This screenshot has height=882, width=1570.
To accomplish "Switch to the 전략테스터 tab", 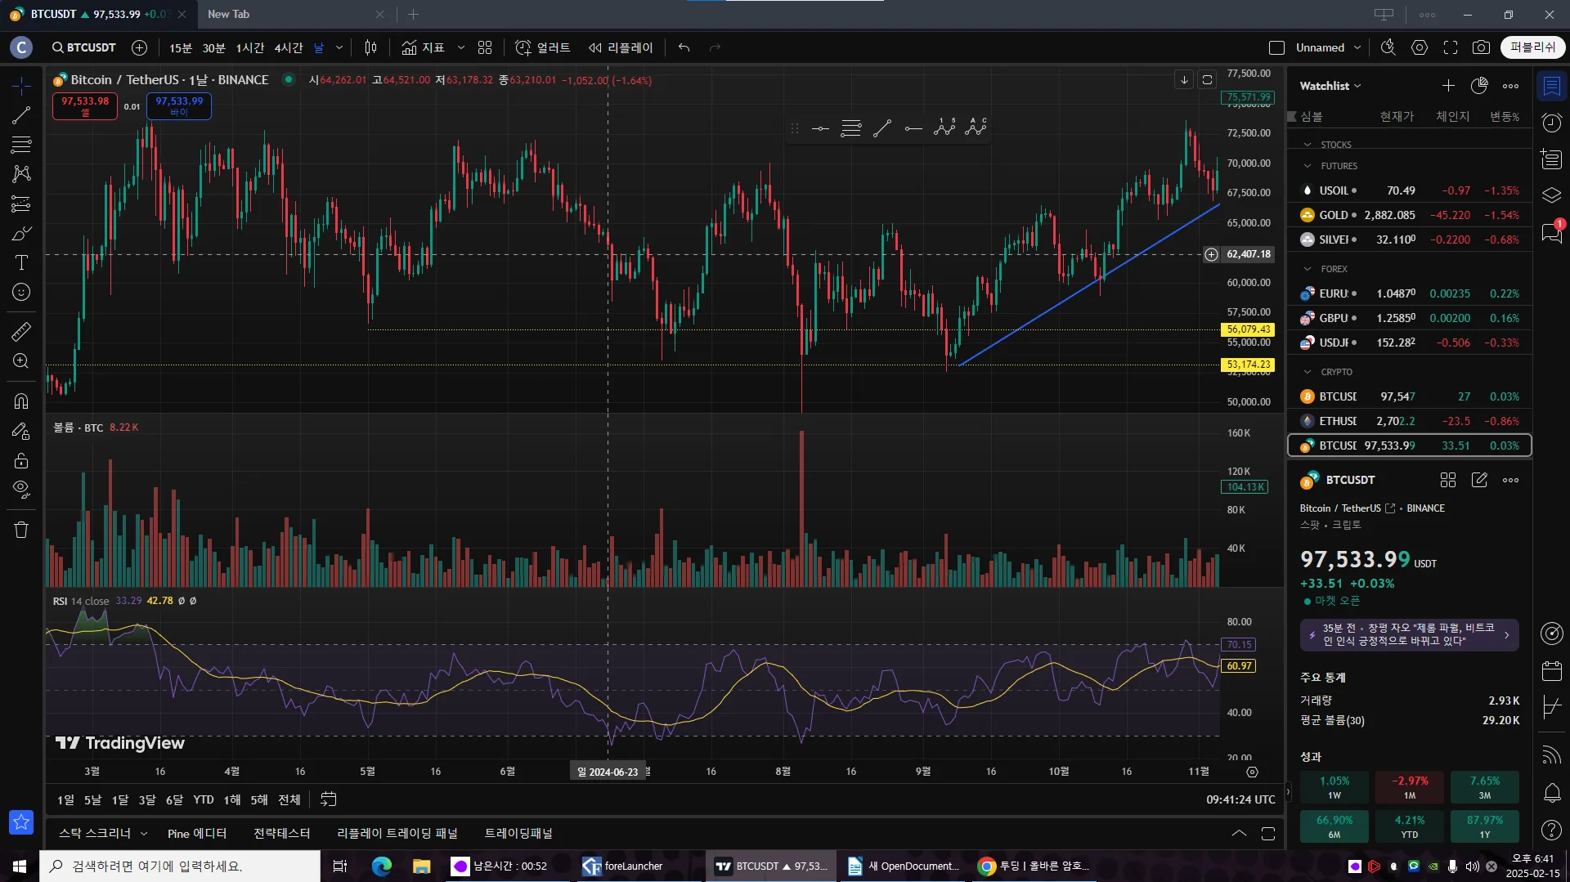I will pos(281,833).
